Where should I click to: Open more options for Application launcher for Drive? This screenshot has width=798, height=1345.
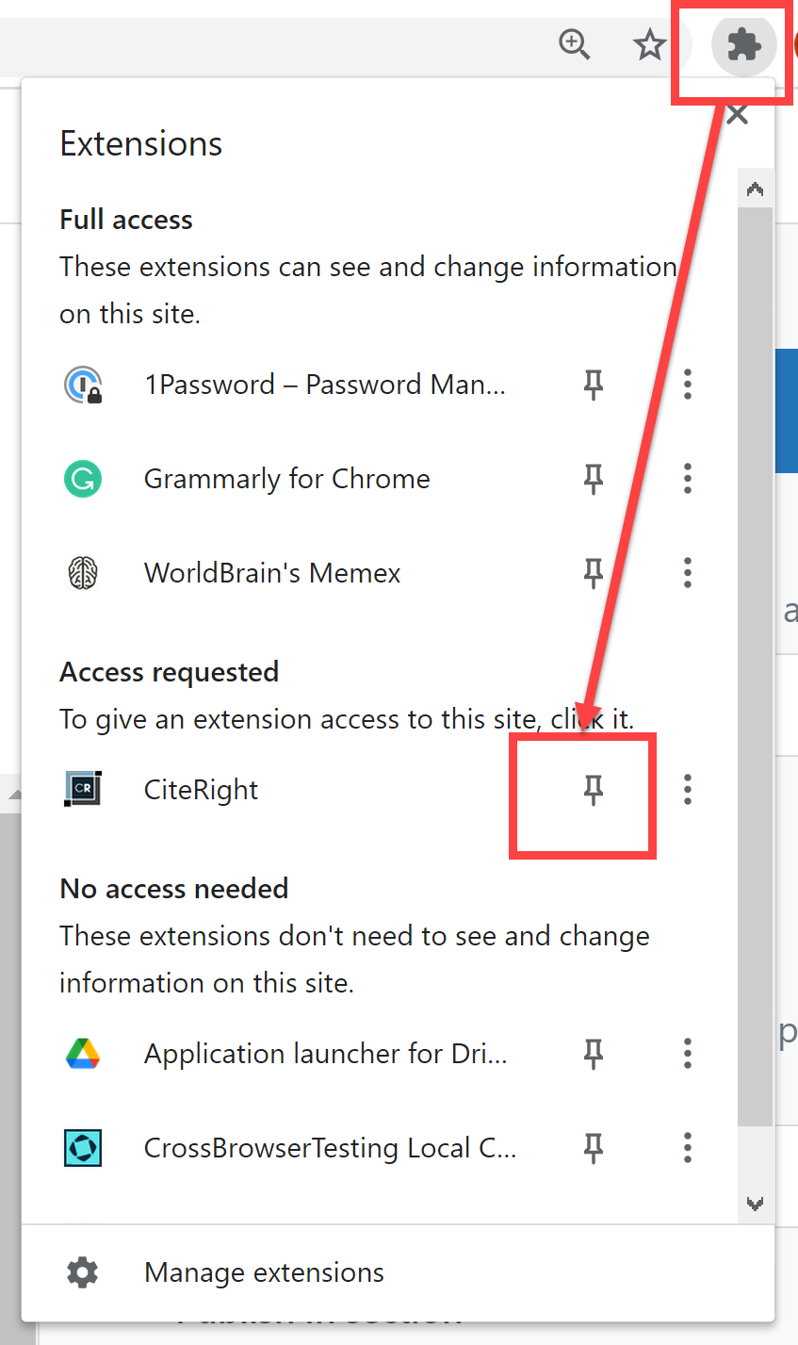click(x=688, y=1054)
